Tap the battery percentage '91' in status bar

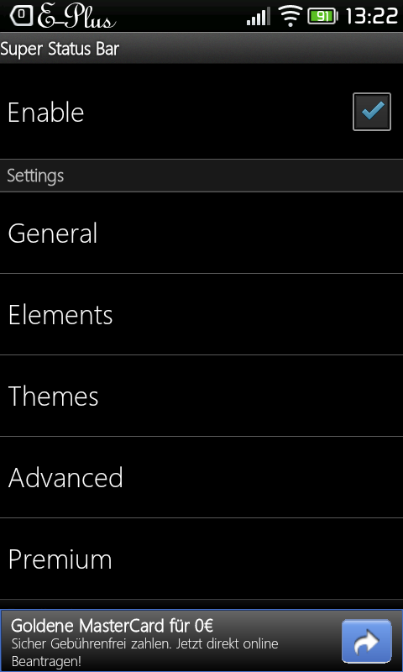tap(322, 17)
